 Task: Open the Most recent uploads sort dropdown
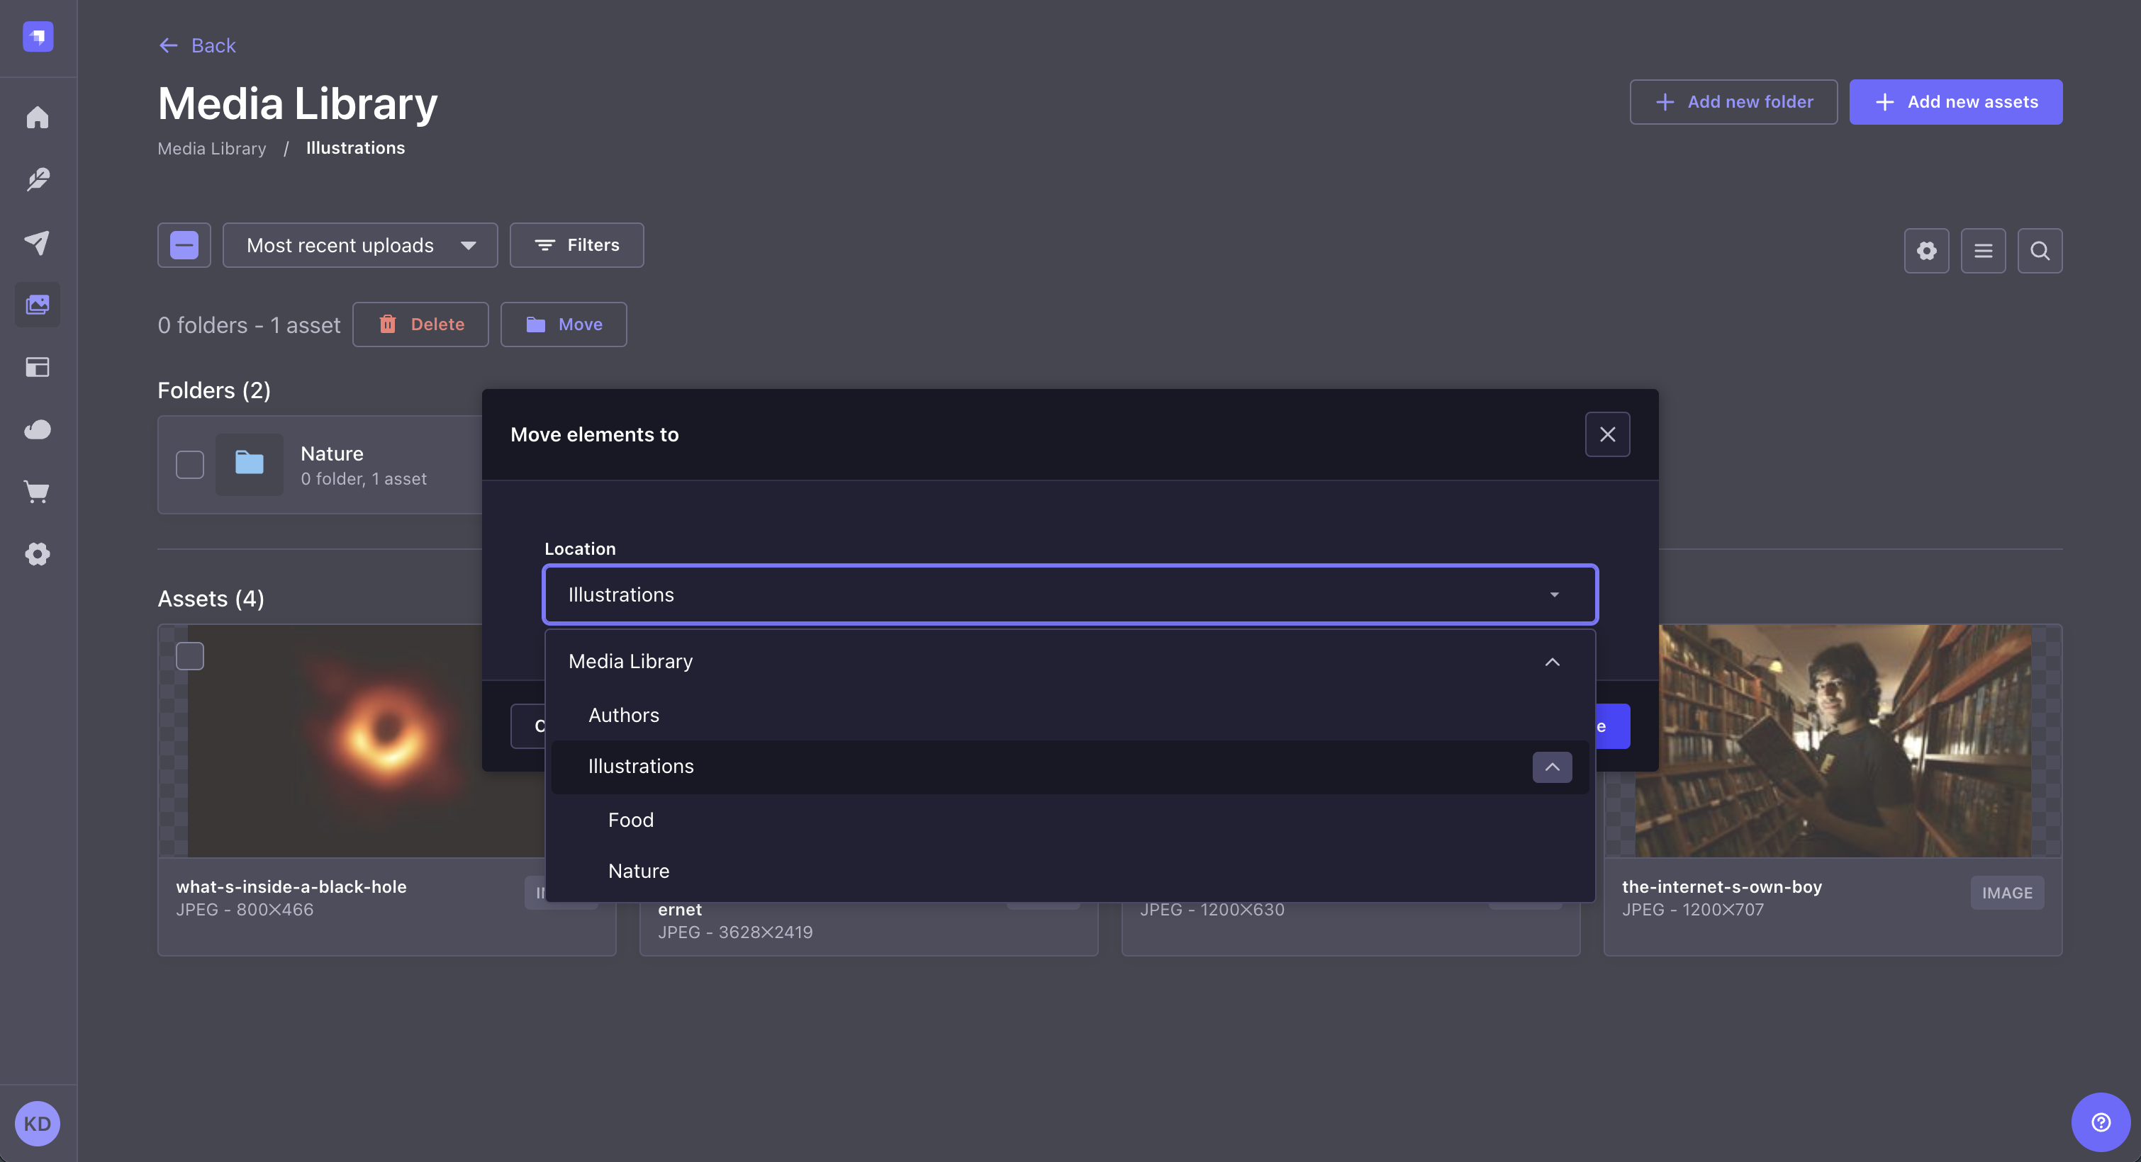point(360,245)
